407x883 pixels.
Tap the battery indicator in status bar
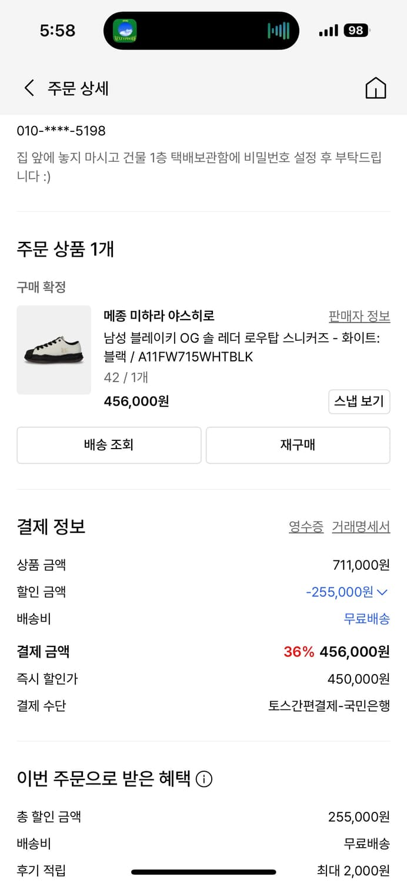[x=357, y=31]
